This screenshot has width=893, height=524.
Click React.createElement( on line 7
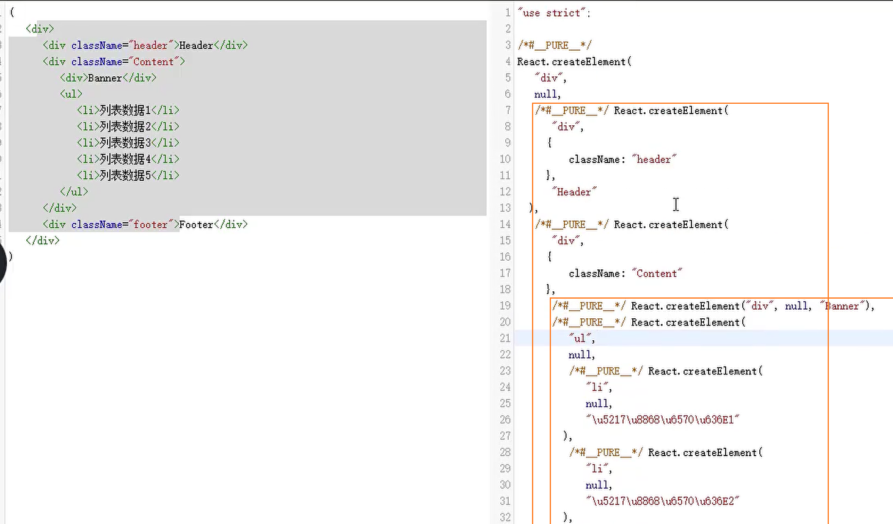click(671, 111)
